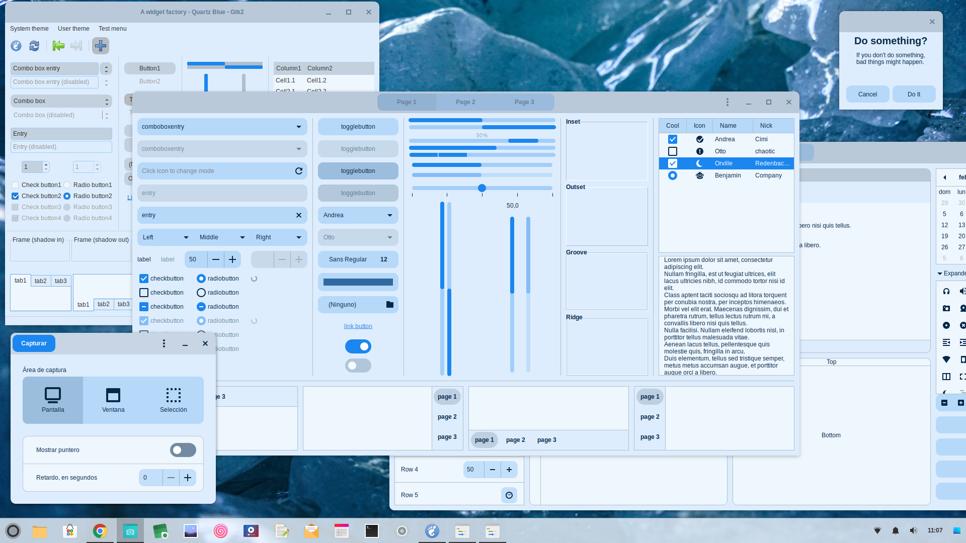
Task: Click the blue plus toolbar icon
Action: pyautogui.click(x=101, y=46)
